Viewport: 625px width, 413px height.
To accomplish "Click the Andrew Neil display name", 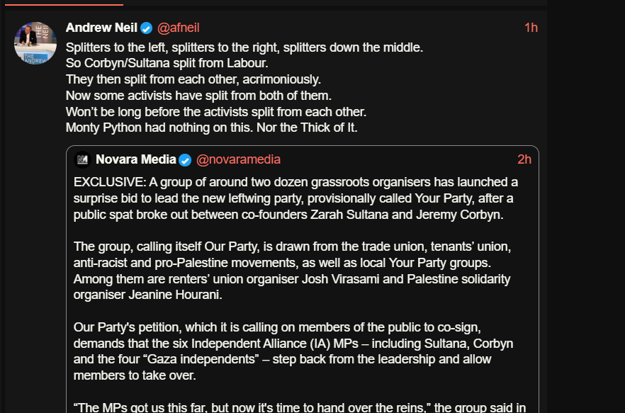I will coord(101,28).
